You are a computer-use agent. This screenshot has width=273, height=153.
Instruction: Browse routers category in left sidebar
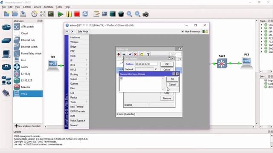click(6, 27)
